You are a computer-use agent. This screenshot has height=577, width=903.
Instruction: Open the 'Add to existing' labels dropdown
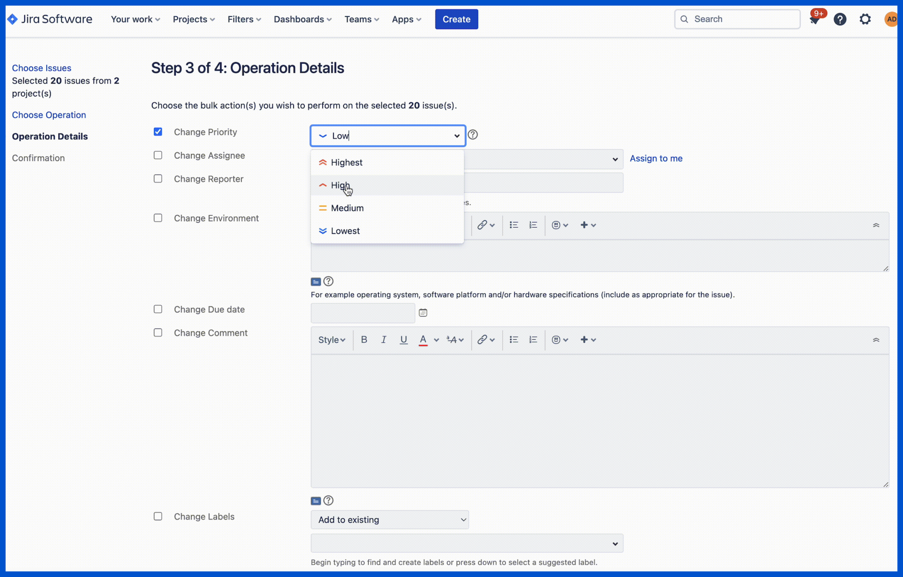[389, 520]
